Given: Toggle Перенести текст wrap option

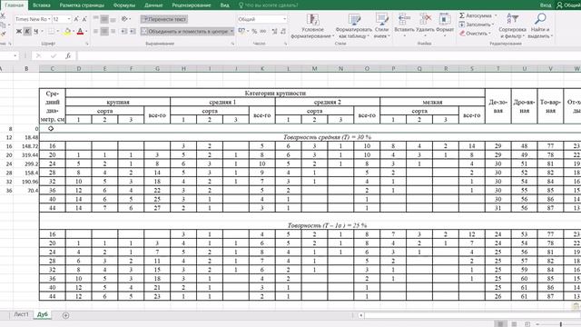Looking at the screenshot, I should tap(164, 19).
